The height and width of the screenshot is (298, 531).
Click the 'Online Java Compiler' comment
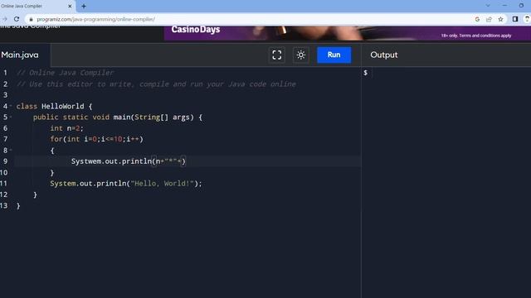point(65,73)
